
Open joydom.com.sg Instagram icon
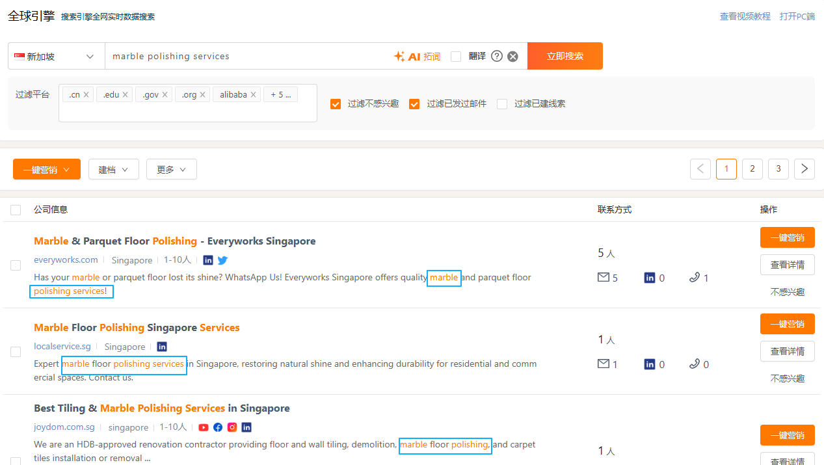(232, 427)
